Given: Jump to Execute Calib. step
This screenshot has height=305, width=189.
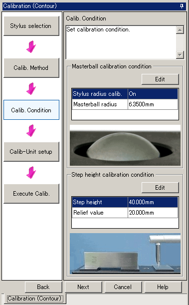Looking at the screenshot, I should click(x=31, y=194).
